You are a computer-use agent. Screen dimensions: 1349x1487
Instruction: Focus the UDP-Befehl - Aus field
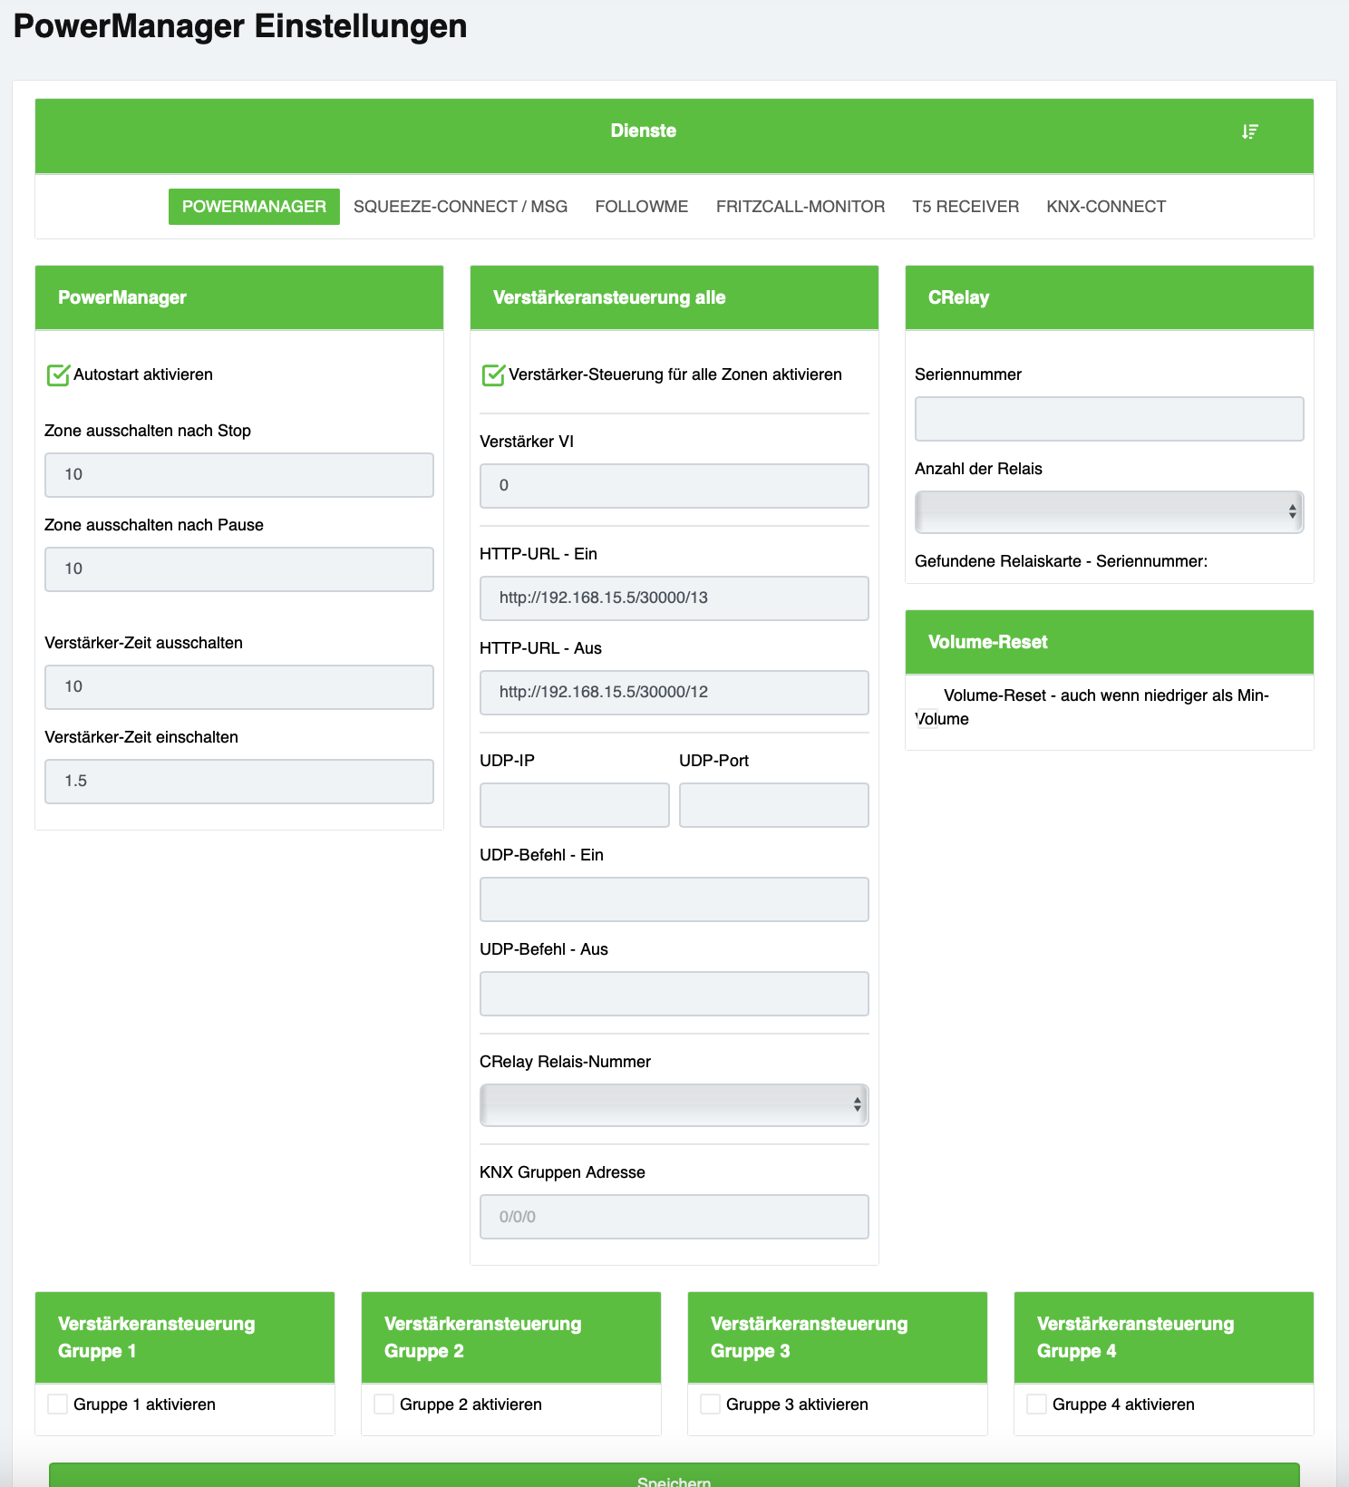[x=674, y=994]
